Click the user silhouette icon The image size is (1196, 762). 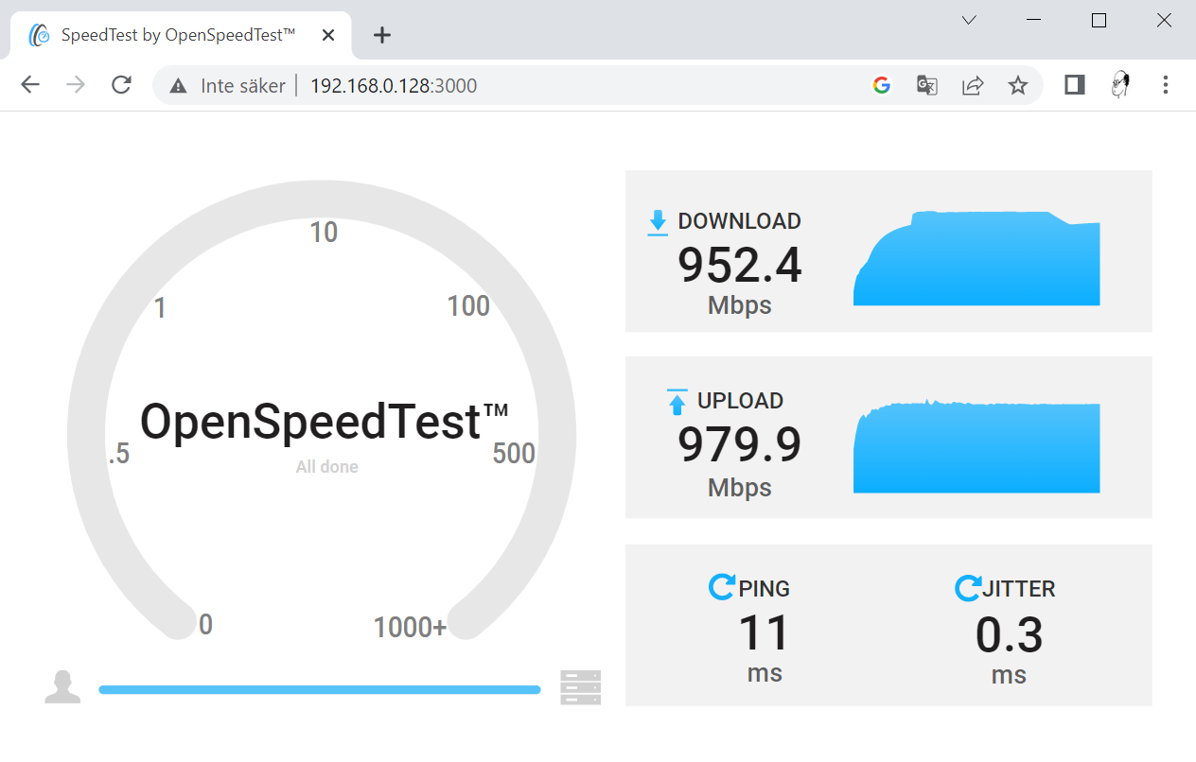pos(62,687)
